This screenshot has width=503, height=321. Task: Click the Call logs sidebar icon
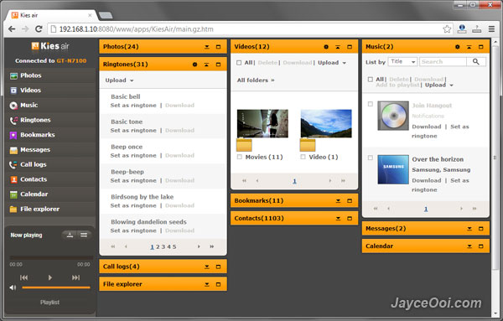pyautogui.click(x=13, y=164)
